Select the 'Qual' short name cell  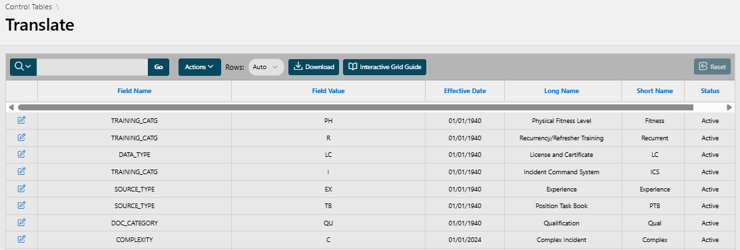click(x=653, y=223)
